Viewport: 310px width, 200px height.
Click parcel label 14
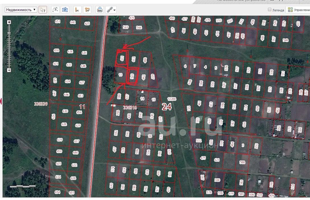click(142, 99)
